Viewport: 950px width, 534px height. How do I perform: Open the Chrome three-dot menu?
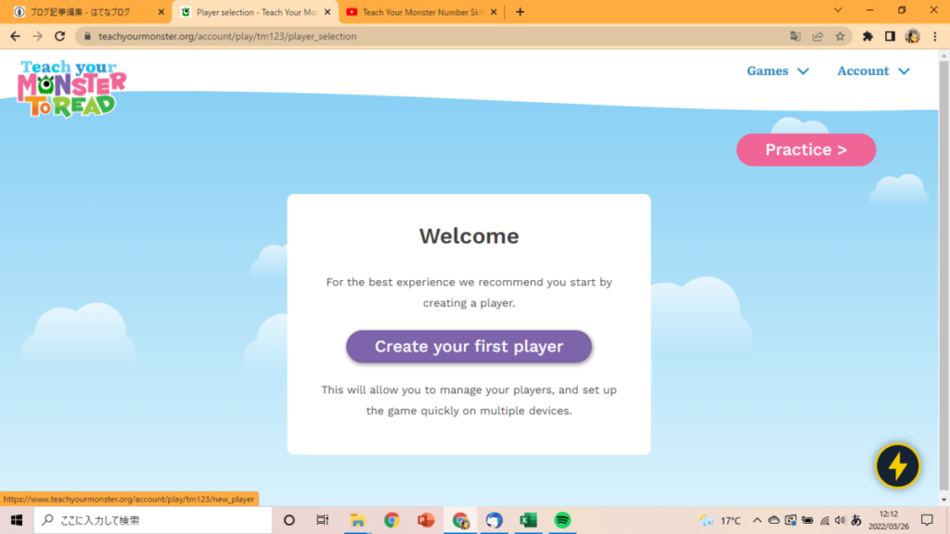tap(935, 36)
